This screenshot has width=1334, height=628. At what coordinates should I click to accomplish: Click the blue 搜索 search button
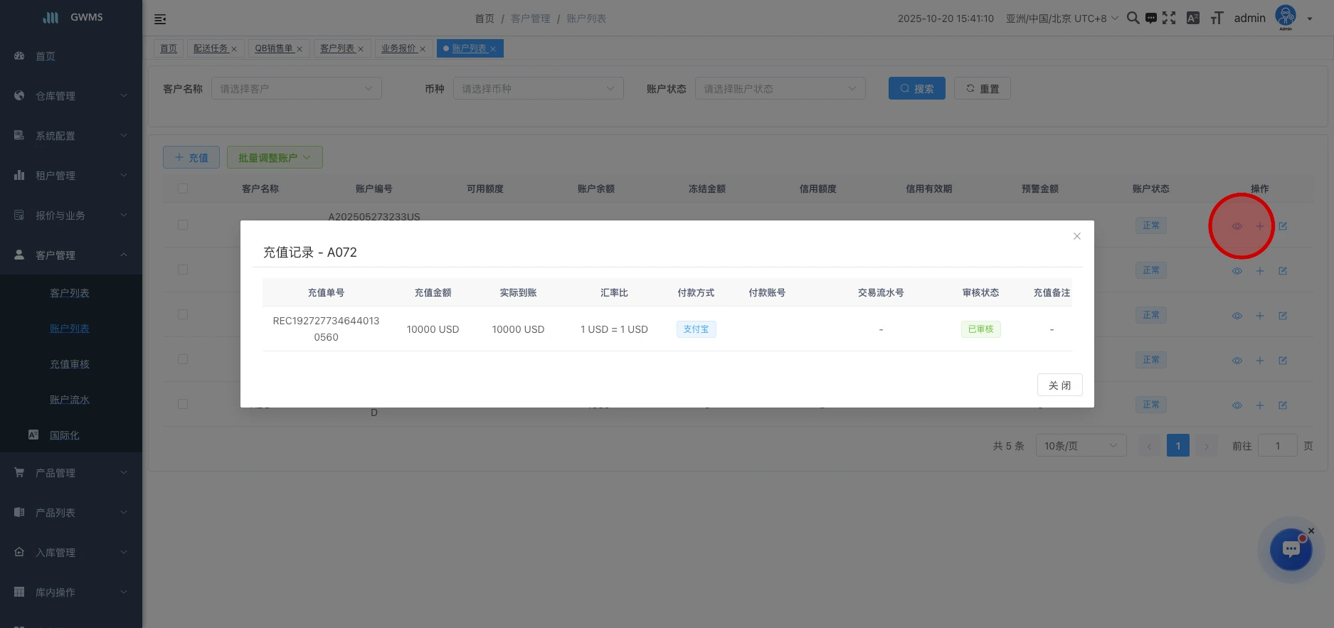click(x=916, y=89)
